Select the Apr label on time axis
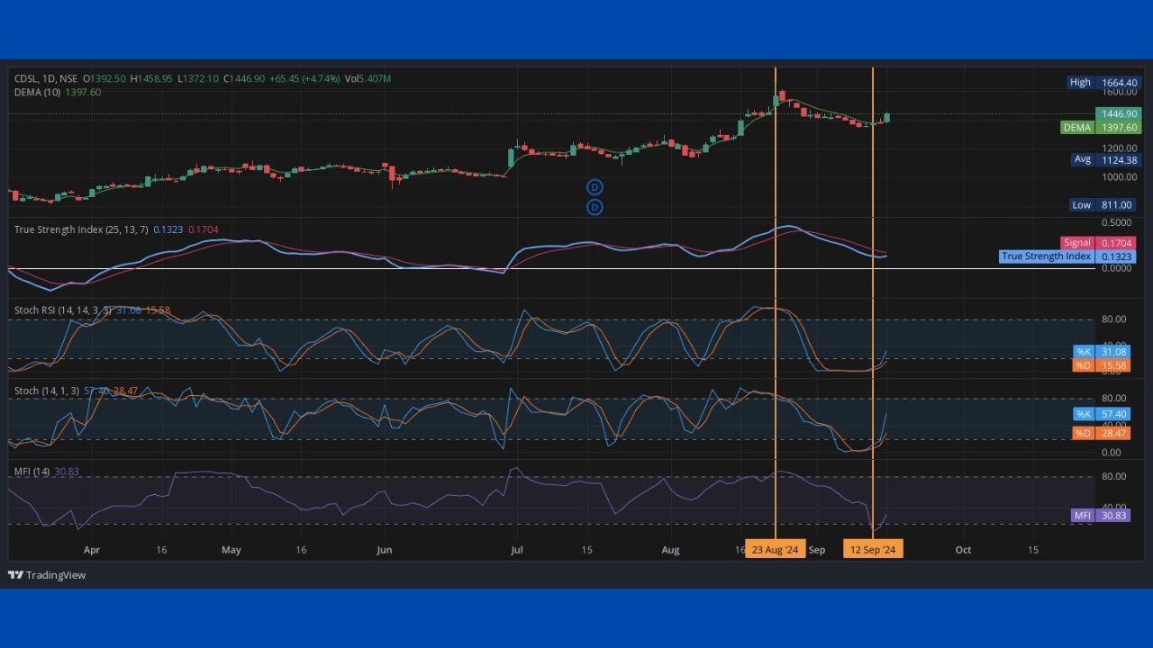1153x648 pixels. (92, 550)
